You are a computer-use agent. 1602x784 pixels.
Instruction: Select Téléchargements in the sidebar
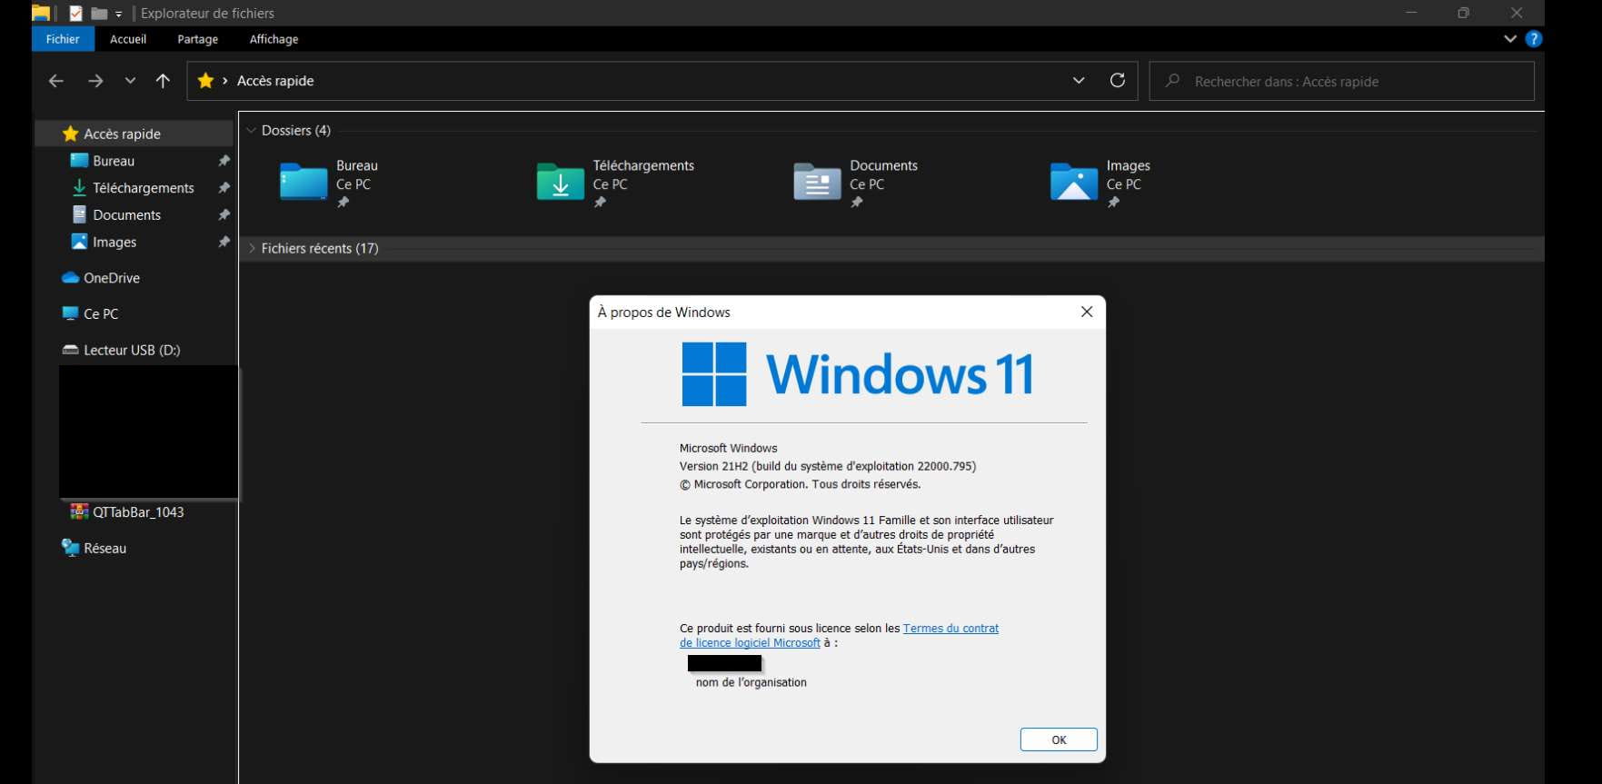(x=144, y=188)
